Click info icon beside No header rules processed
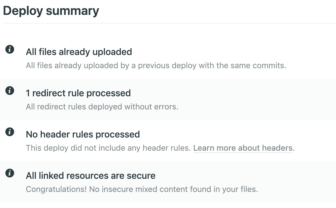The image size is (336, 208). tap(10, 132)
